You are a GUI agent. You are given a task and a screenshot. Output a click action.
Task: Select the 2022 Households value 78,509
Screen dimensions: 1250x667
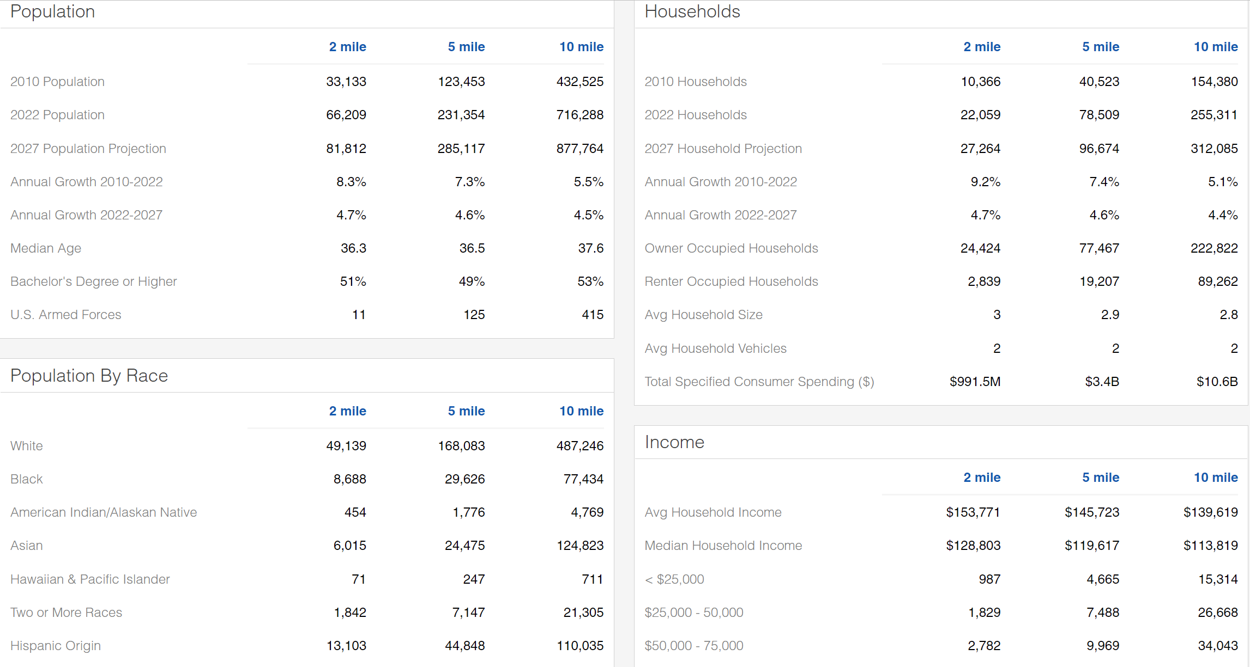pos(1099,115)
